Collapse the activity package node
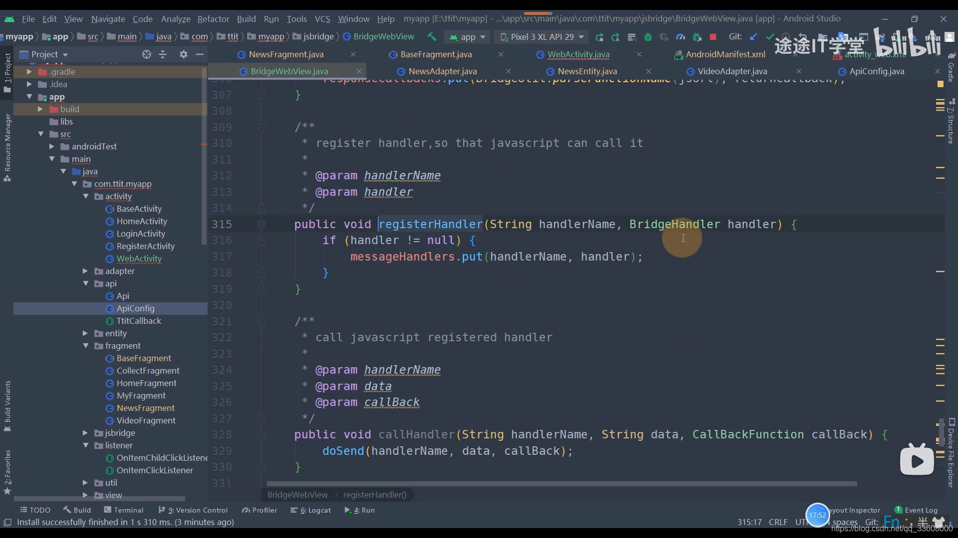958x538 pixels. [x=86, y=196]
